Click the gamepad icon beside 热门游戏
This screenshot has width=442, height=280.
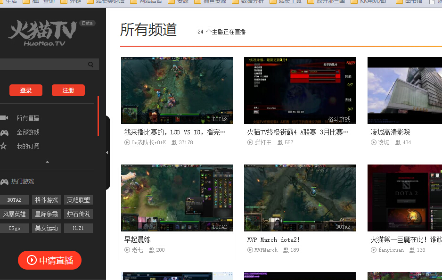click(4, 181)
